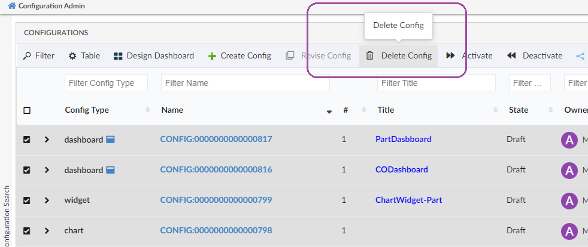Click the green plus Create Config
The width and height of the screenshot is (588, 247).
pos(212,56)
